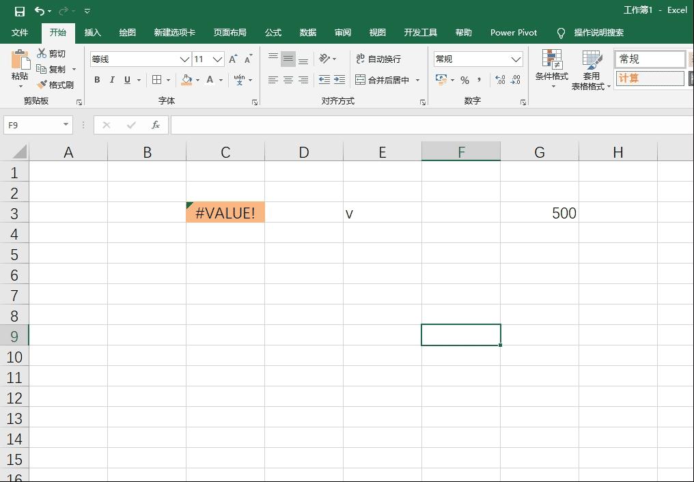Toggle underline on selected cell
This screenshot has width=694, height=482.
127,80
